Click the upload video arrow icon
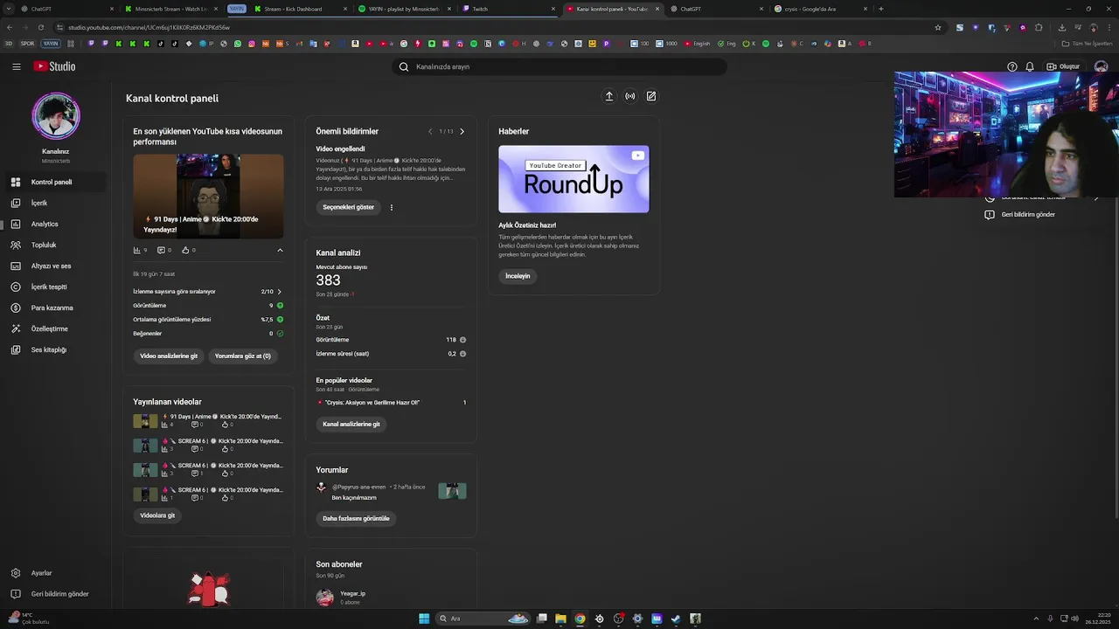The image size is (1119, 629). [609, 96]
